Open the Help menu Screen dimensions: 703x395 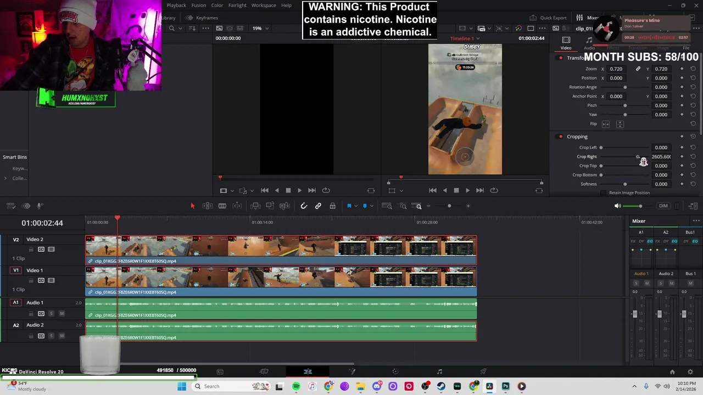[286, 5]
